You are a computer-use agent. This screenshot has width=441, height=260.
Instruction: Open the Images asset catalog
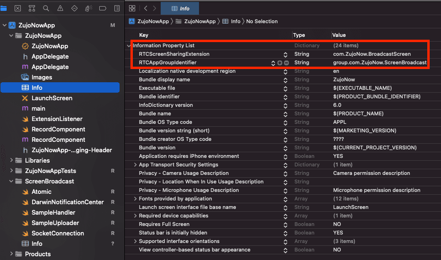36,78
